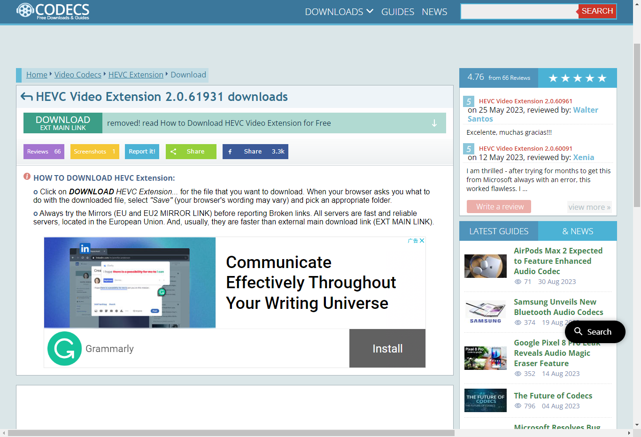Go to Home breadcrumb link
The width and height of the screenshot is (641, 437).
click(37, 75)
